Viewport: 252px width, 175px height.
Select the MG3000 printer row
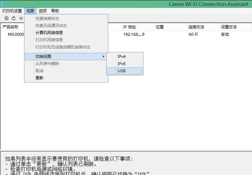pyautogui.click(x=16, y=35)
